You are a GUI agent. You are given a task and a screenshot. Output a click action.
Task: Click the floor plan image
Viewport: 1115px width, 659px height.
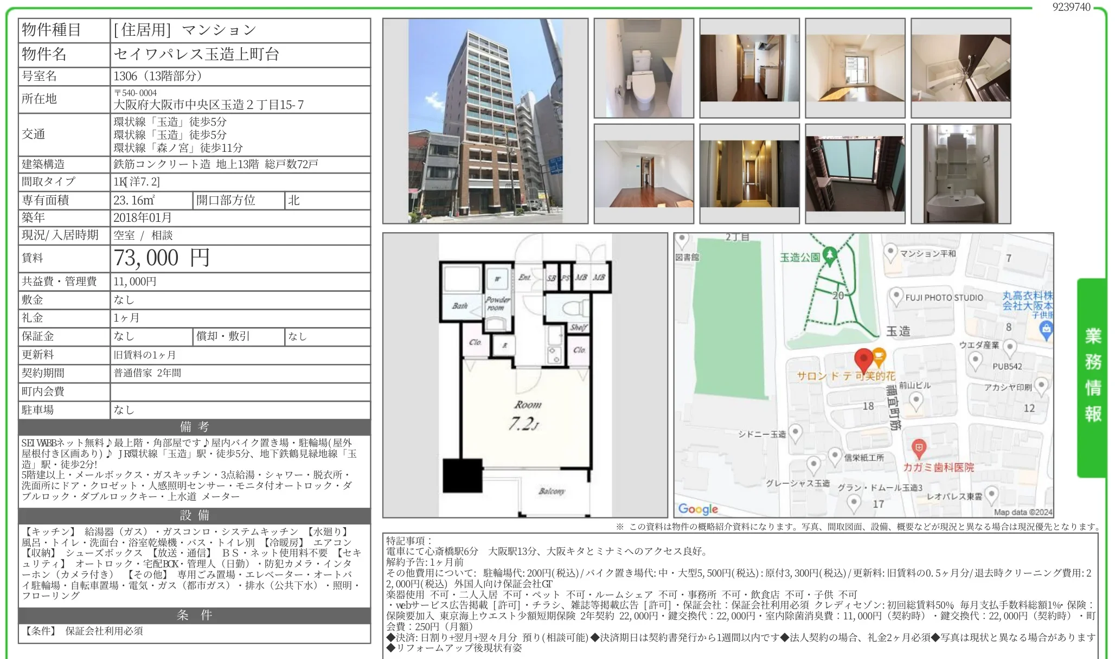click(525, 375)
